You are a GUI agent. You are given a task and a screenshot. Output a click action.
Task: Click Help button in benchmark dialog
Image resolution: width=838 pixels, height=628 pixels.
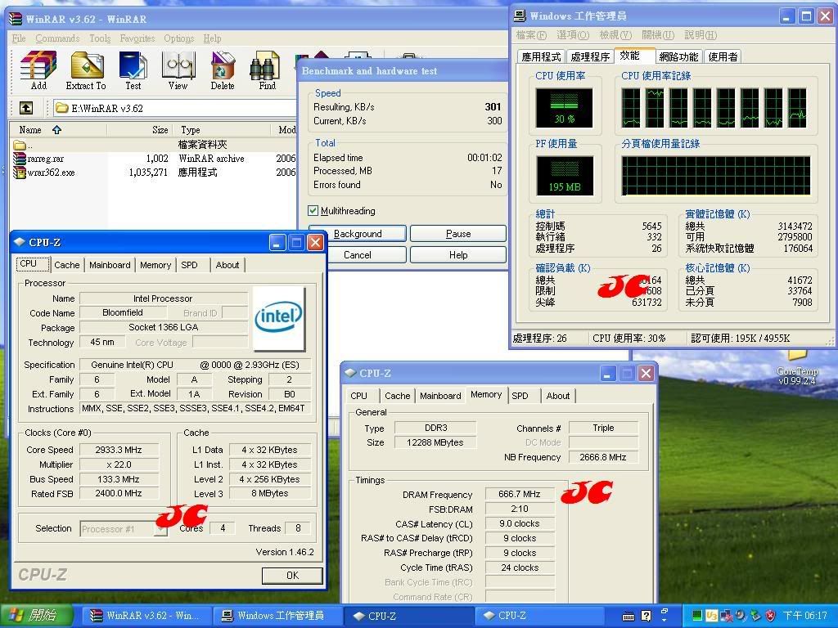click(458, 255)
